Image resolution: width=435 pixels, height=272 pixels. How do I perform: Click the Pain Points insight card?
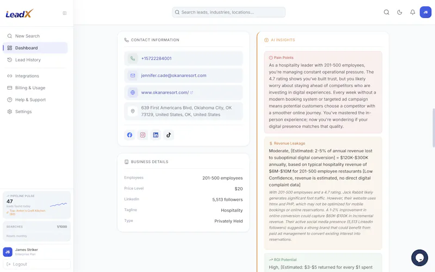tap(323, 92)
